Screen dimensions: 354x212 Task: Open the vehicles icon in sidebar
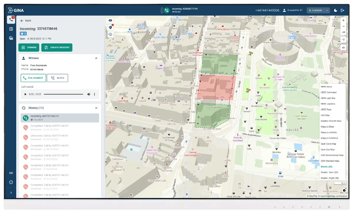(x=11, y=38)
